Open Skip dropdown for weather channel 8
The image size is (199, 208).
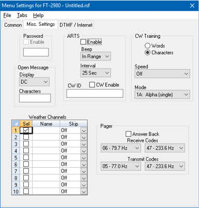coord(84,178)
